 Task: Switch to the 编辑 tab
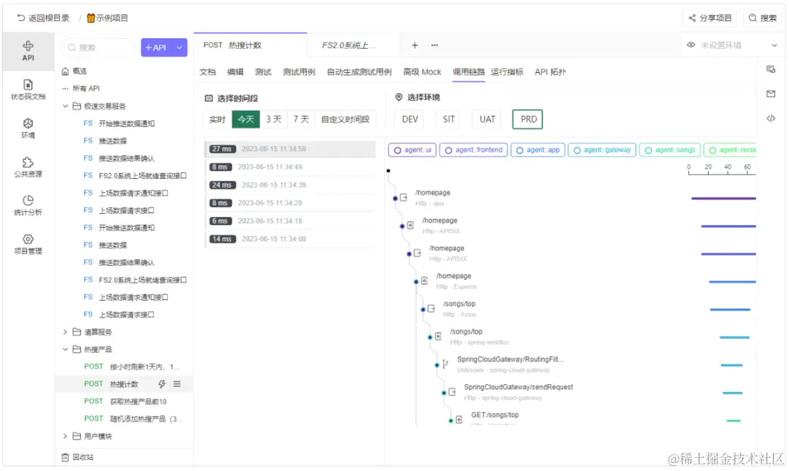[235, 72]
